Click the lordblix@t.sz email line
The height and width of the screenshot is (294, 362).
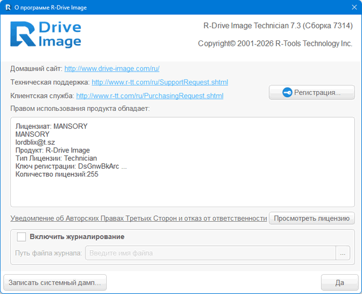point(36,142)
